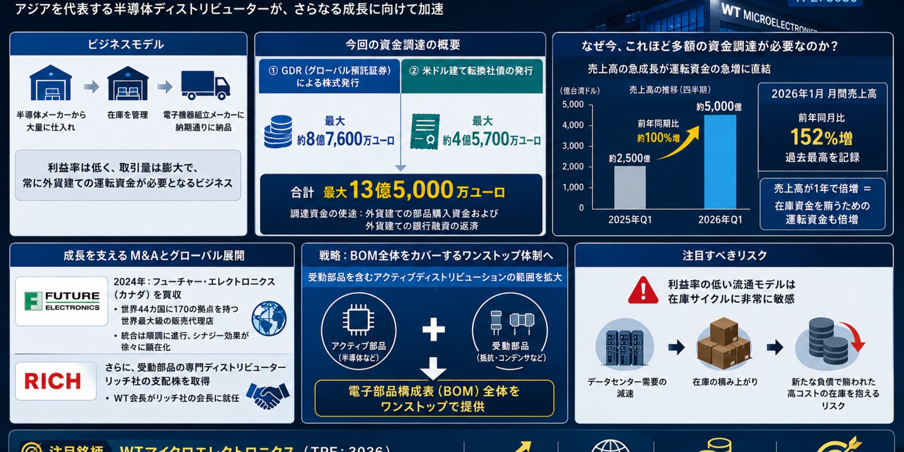904x452 pixels.
Task: Click the warehouse icon above 半導体メーカーから大量に仕入れ
Action: (x=50, y=83)
